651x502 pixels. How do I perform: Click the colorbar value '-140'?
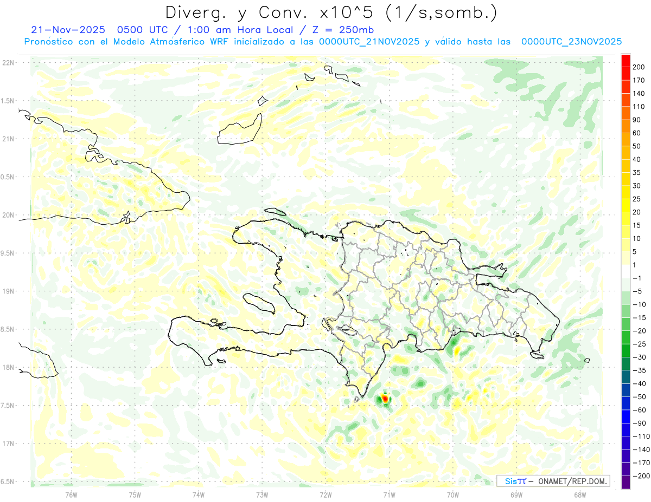(x=641, y=449)
